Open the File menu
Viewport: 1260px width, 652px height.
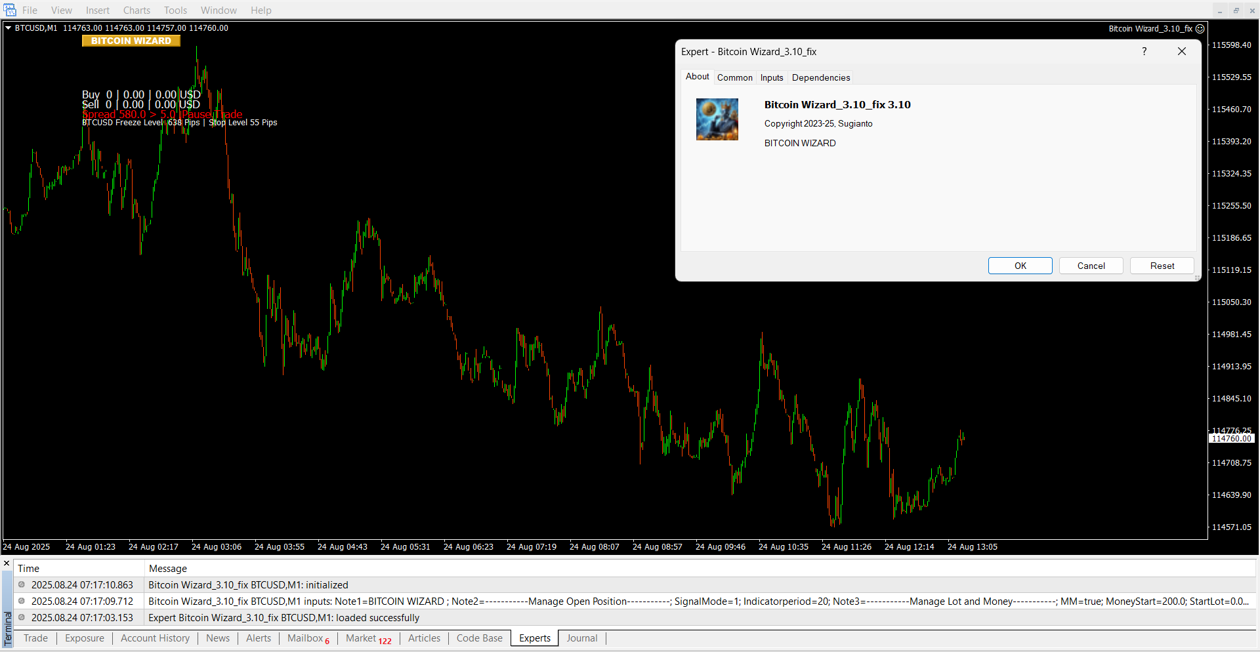tap(30, 10)
